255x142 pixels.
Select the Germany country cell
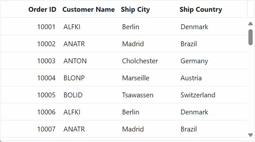[x=194, y=61]
